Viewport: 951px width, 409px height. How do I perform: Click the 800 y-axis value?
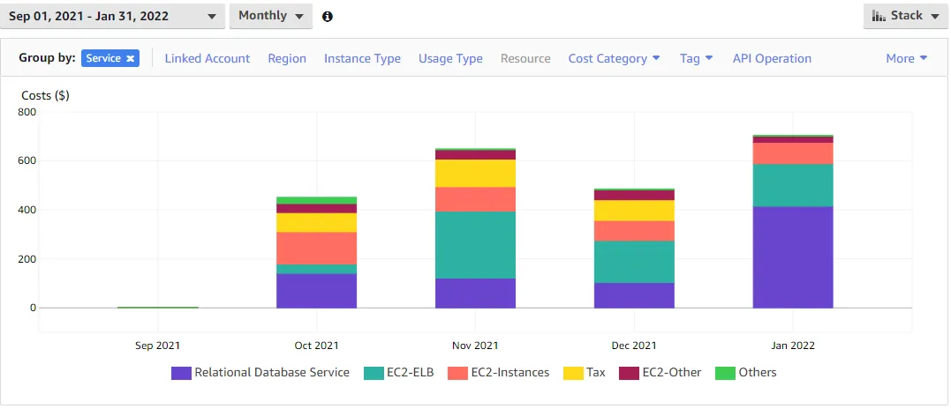(x=28, y=112)
